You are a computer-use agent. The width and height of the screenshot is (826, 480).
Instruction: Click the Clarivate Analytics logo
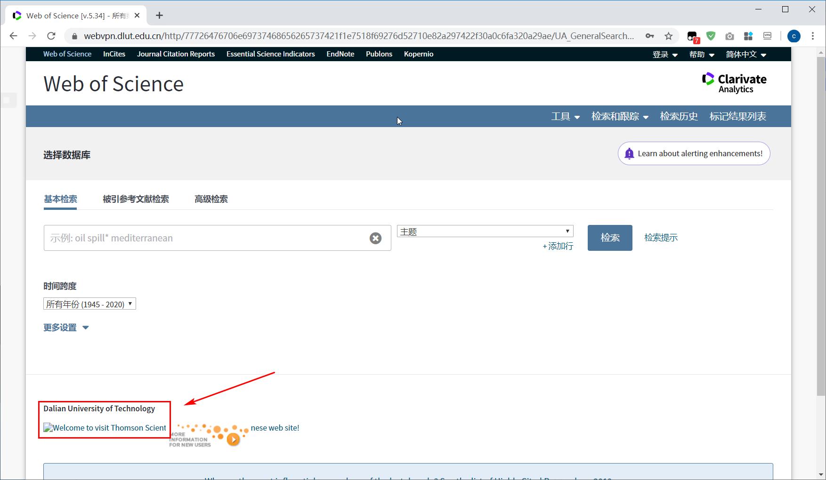tap(734, 83)
